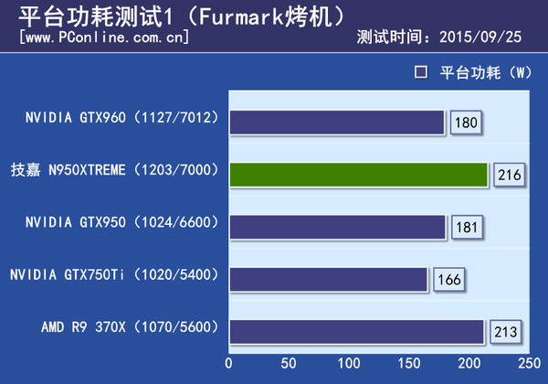Click the test date 测试时间: 2015/09/25
548x384 pixels.
pos(439,37)
